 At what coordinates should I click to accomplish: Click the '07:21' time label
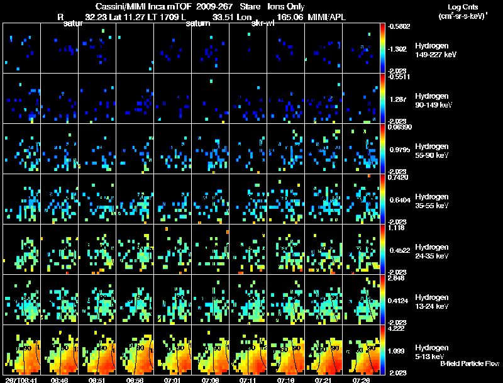(x=323, y=380)
